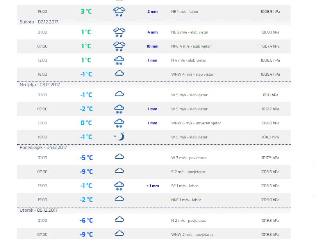Select the snow cloud icon for Saturday 13:00
This screenshot has height=239, width=316.
pos(119,60)
